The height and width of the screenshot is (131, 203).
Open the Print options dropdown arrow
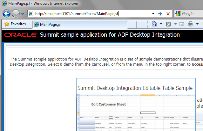[197, 24]
